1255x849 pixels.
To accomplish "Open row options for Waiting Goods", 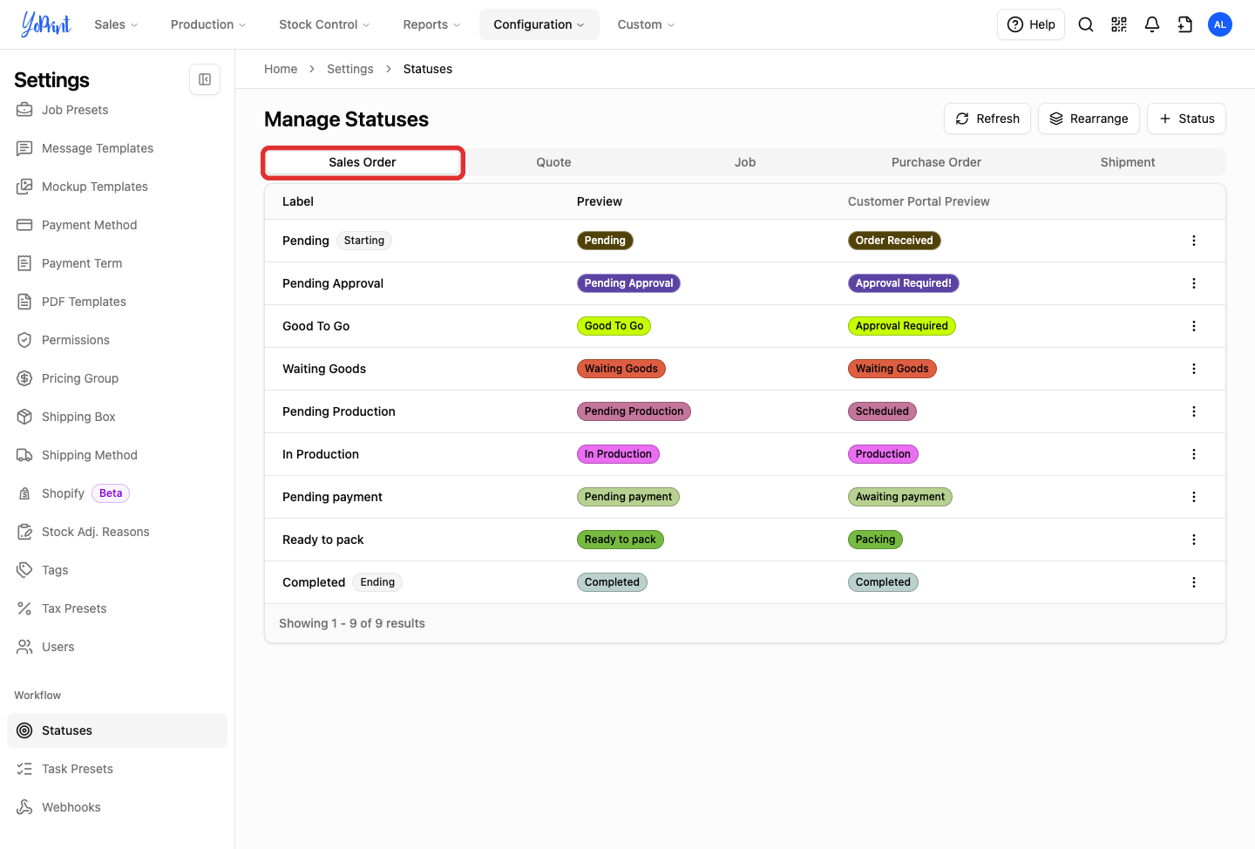I will point(1194,369).
